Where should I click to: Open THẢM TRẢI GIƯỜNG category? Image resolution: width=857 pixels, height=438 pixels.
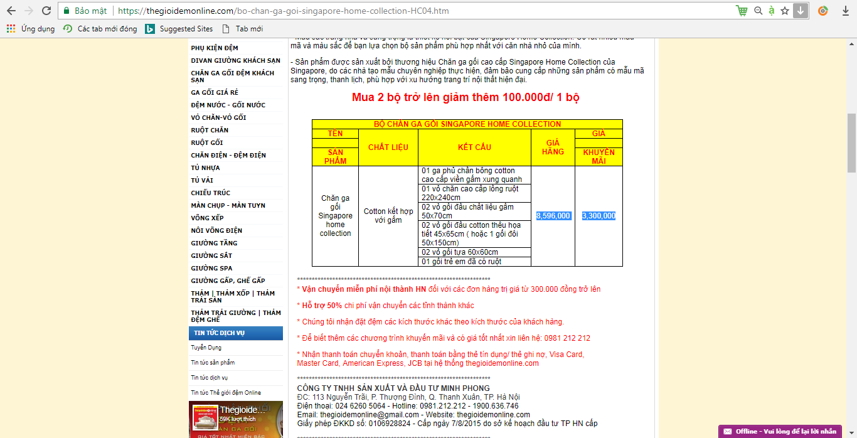[236, 316]
